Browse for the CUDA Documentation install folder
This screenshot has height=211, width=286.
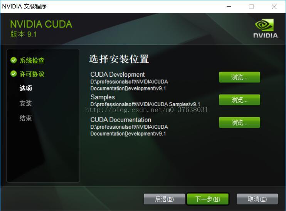tap(239, 122)
